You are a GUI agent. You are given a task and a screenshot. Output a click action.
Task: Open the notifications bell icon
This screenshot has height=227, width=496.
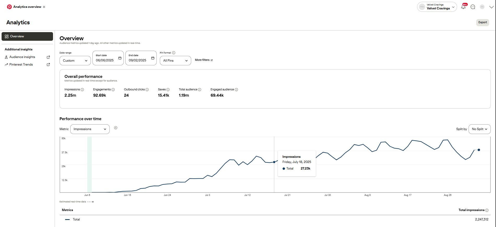coord(463,7)
